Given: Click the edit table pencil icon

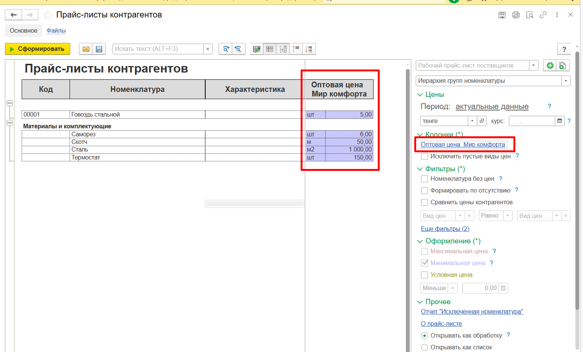Looking at the screenshot, I should [x=257, y=49].
